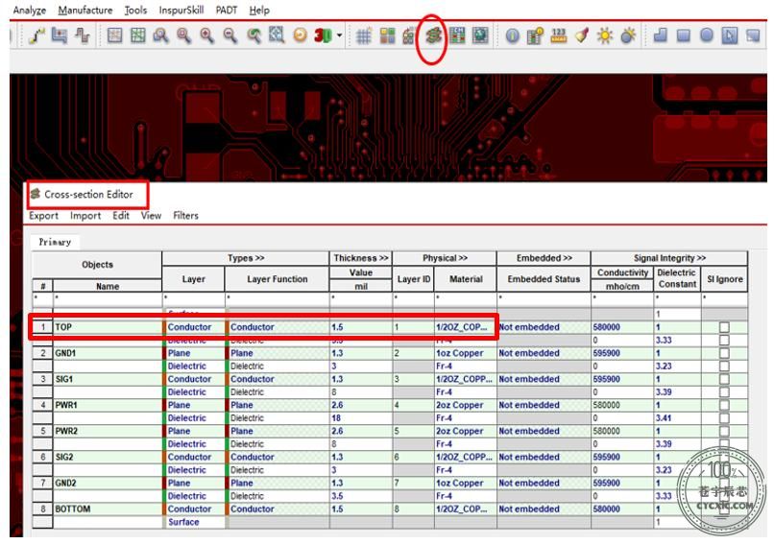Open the Analyze menu
Screen dimensions: 774x544
point(30,11)
